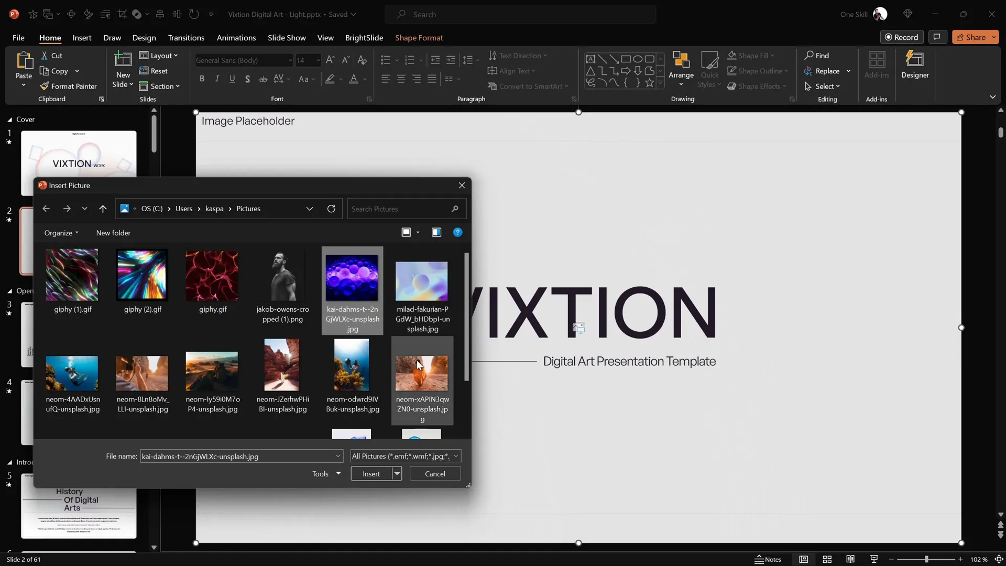
Task: Click the Find magnifier icon
Action: pyautogui.click(x=810, y=56)
